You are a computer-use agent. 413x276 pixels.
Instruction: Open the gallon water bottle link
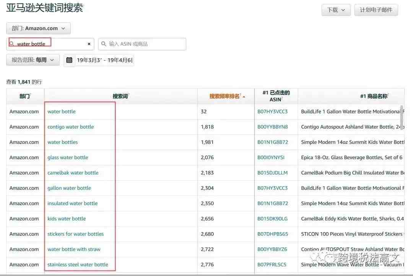point(69,188)
